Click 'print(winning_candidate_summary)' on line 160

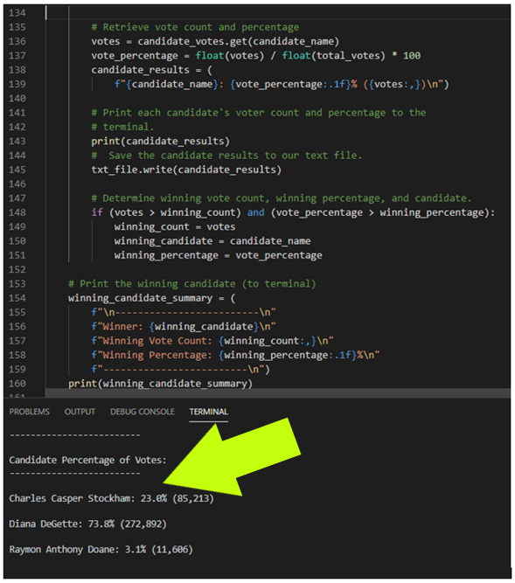160,384
